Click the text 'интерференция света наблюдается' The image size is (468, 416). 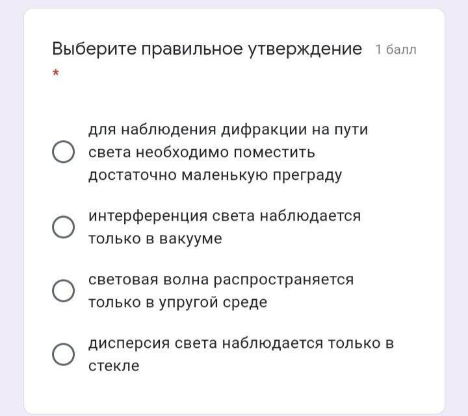(224, 215)
